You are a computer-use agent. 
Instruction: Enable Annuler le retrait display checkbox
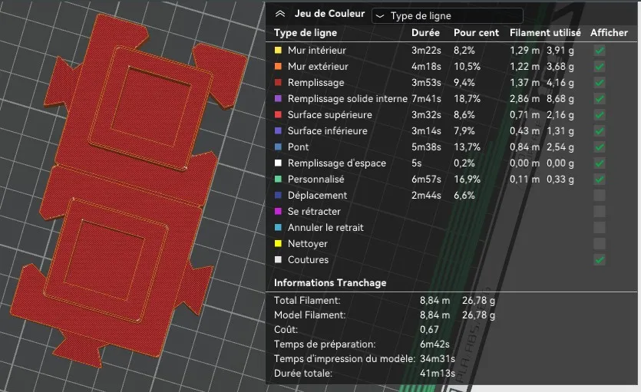pyautogui.click(x=600, y=227)
